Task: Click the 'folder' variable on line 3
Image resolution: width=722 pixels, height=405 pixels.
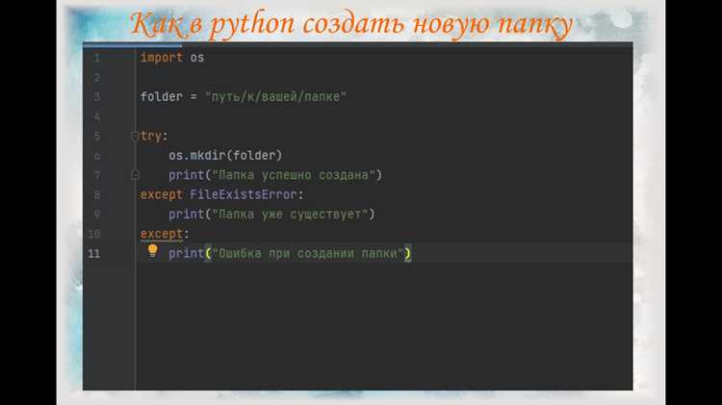Action: click(x=162, y=96)
